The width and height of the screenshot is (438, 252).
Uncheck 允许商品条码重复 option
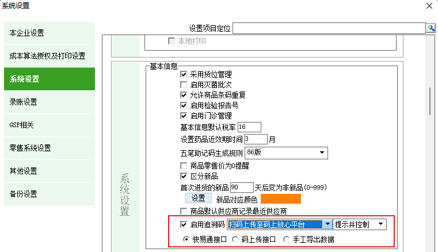184,95
